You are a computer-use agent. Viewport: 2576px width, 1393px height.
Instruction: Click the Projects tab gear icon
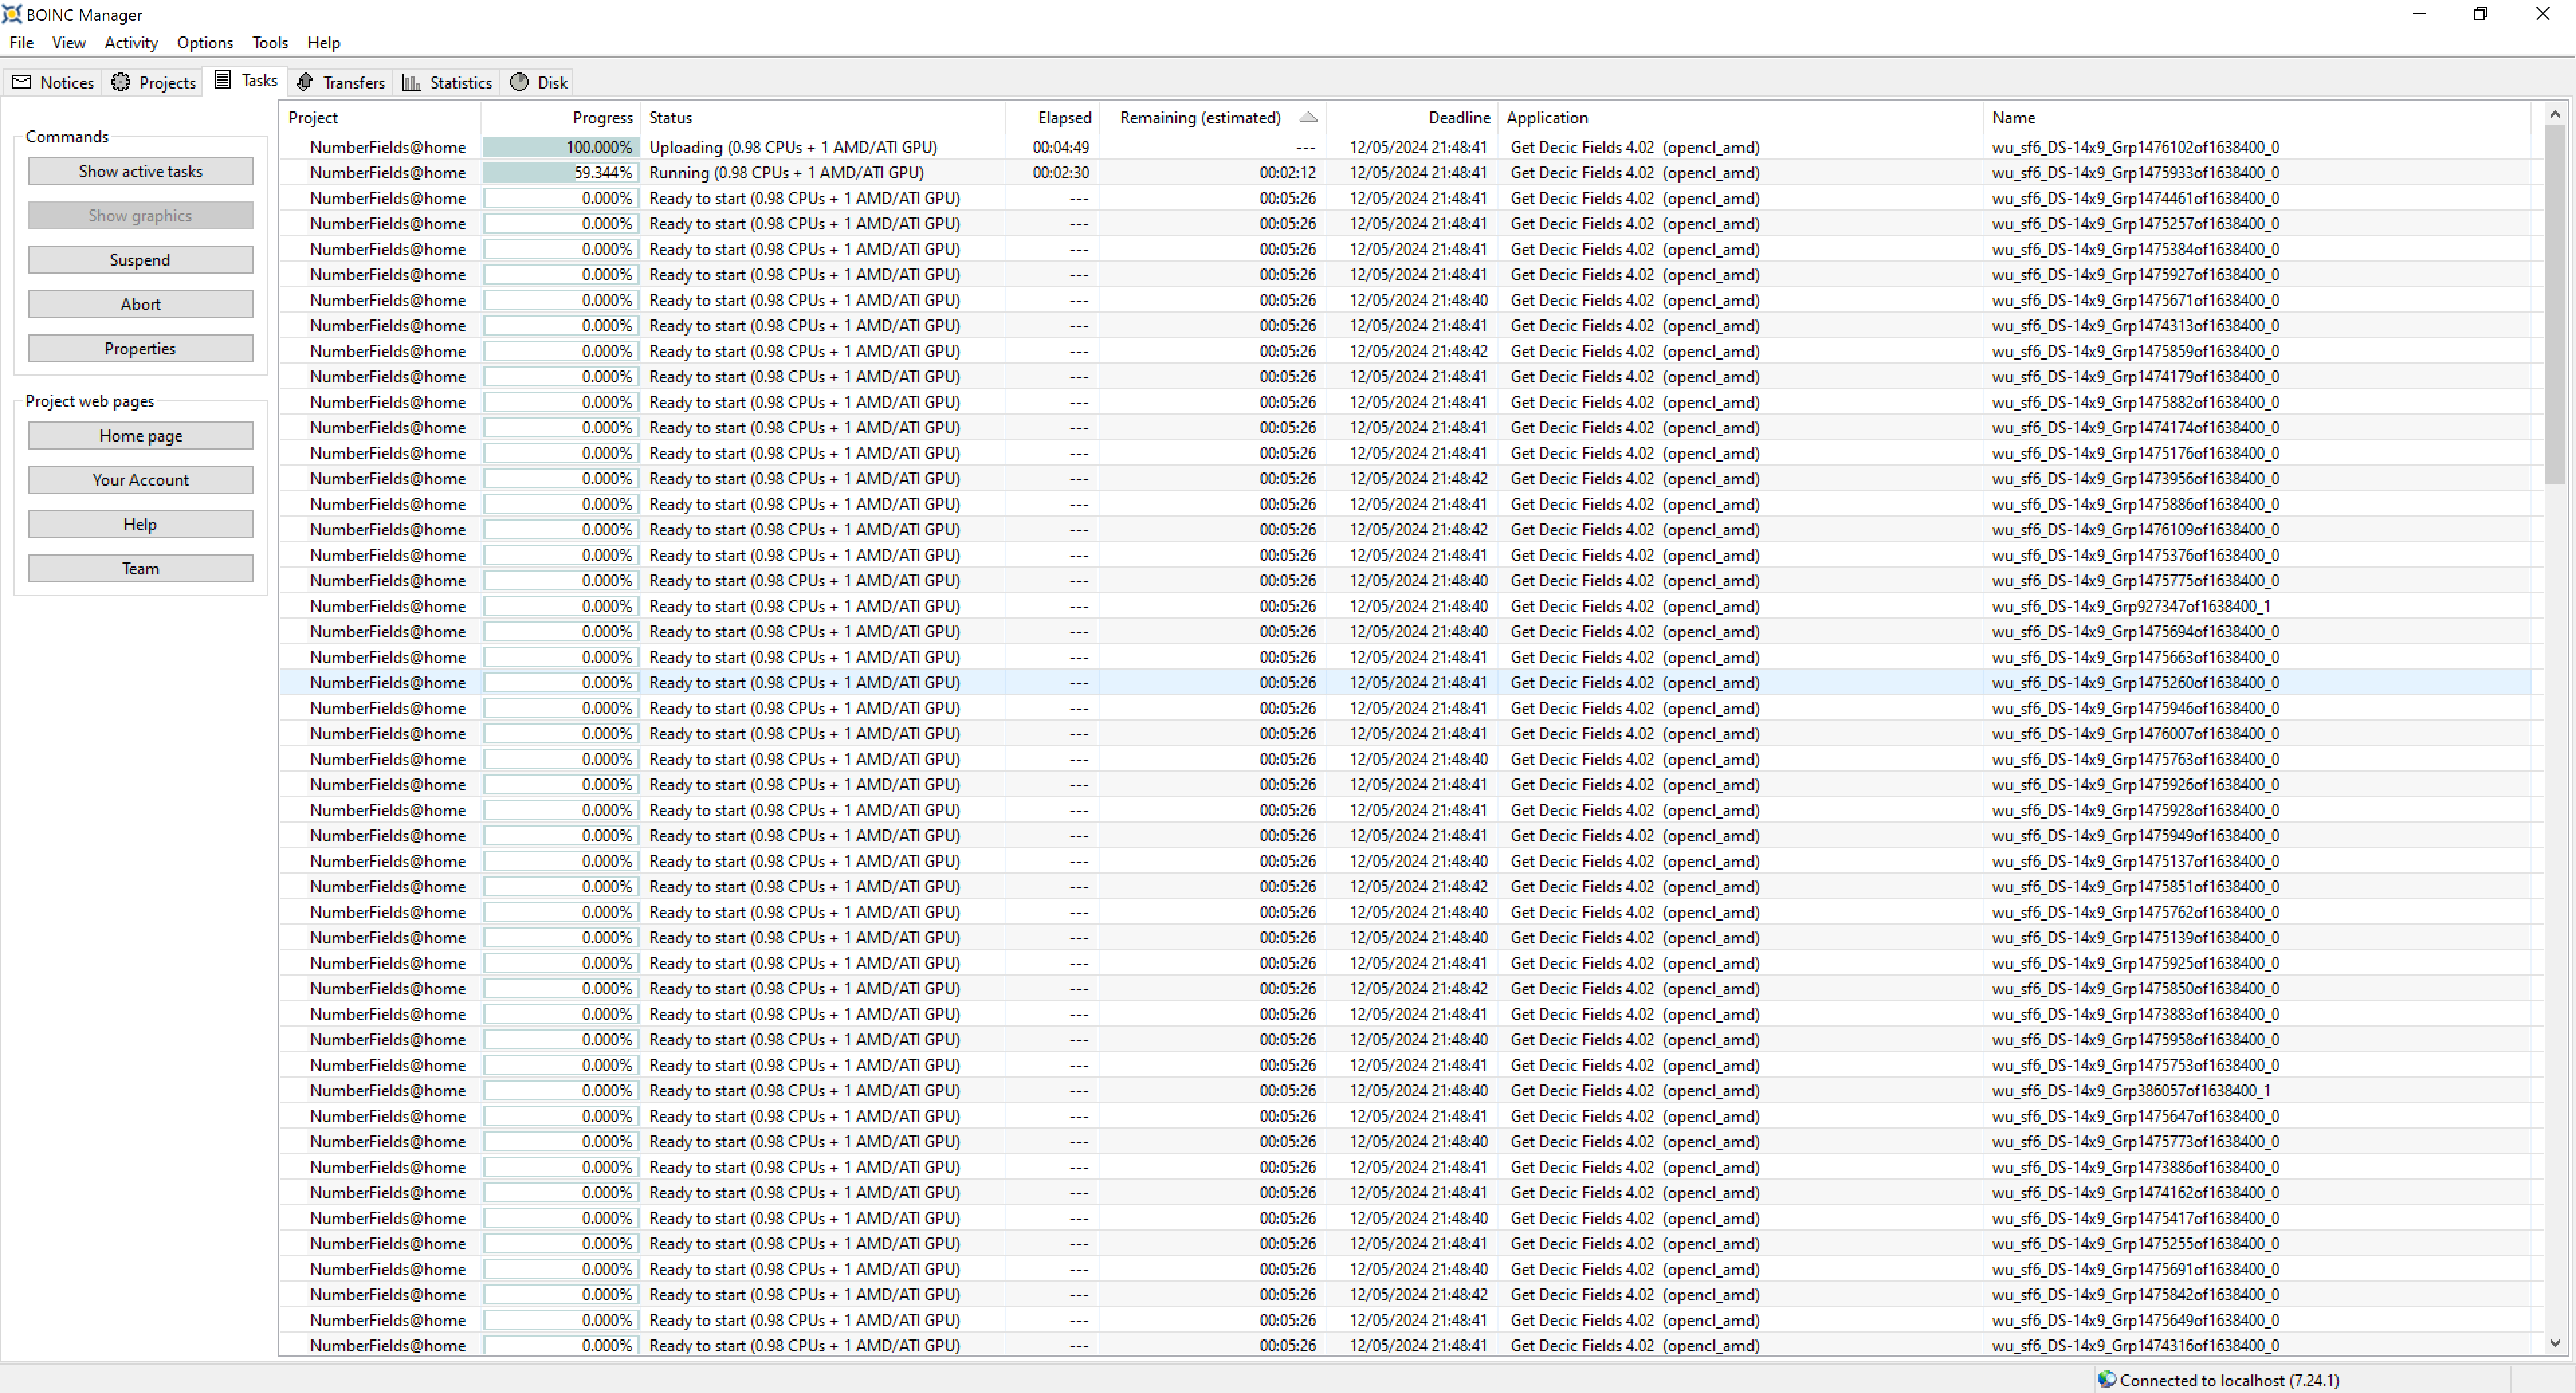pos(120,82)
